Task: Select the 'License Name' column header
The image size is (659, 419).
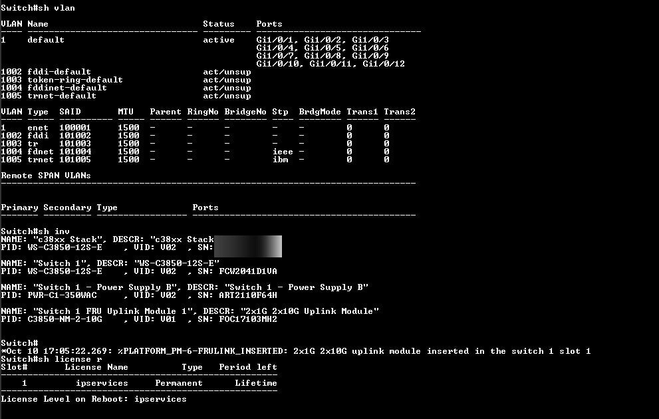Action: click(96, 367)
